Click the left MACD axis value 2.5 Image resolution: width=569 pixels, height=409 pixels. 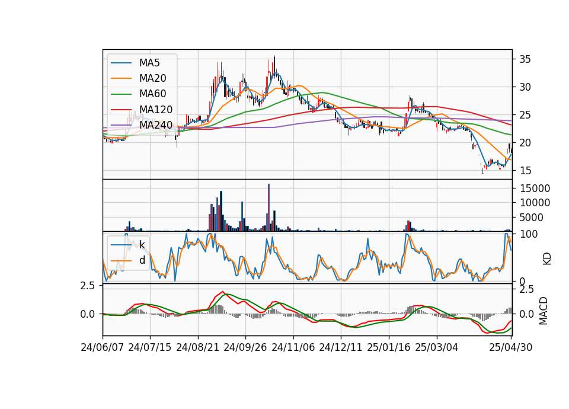click(x=87, y=286)
